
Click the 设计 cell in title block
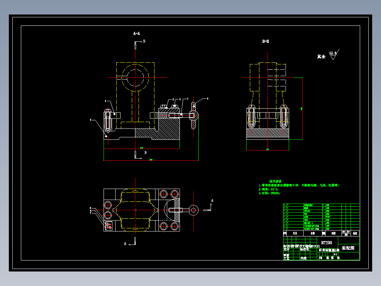click(x=287, y=250)
